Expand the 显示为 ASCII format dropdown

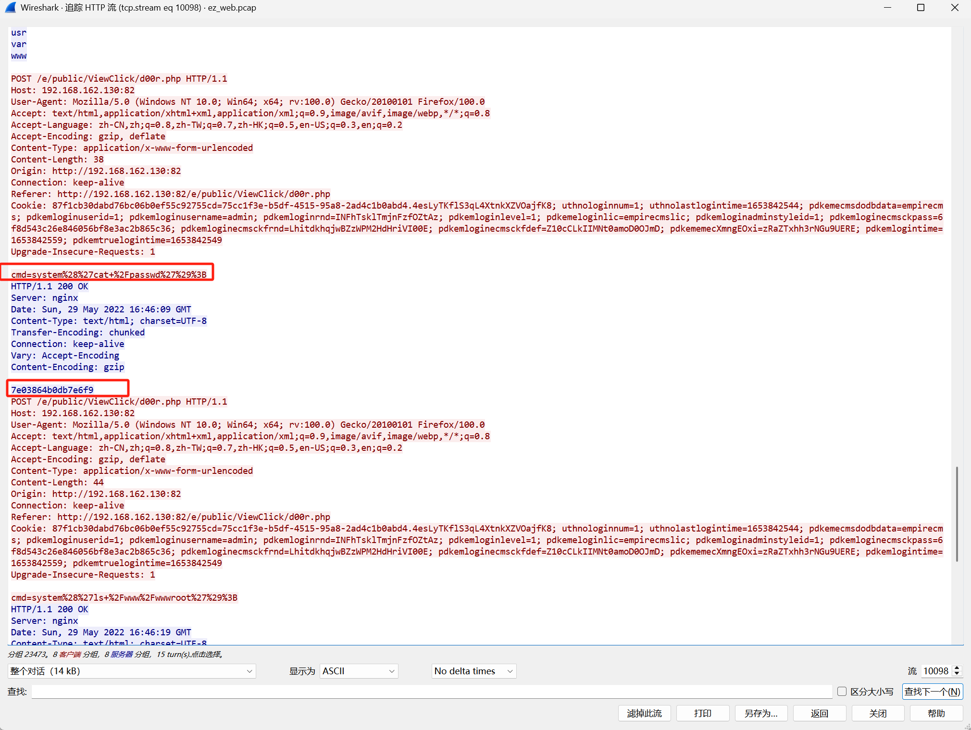coord(359,671)
